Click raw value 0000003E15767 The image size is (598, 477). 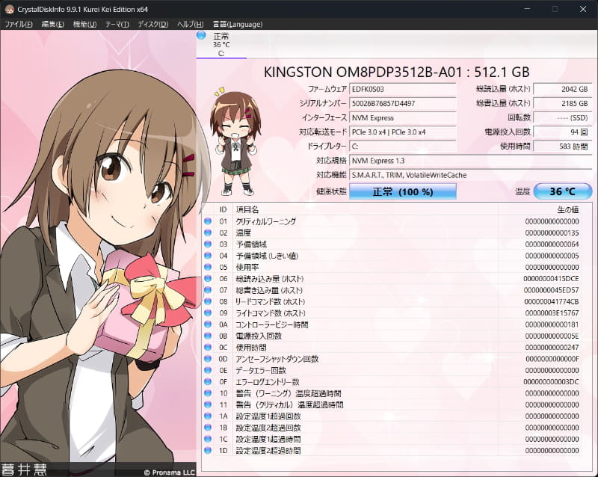click(x=552, y=313)
